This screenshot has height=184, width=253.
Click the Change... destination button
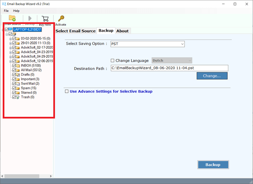212,76
